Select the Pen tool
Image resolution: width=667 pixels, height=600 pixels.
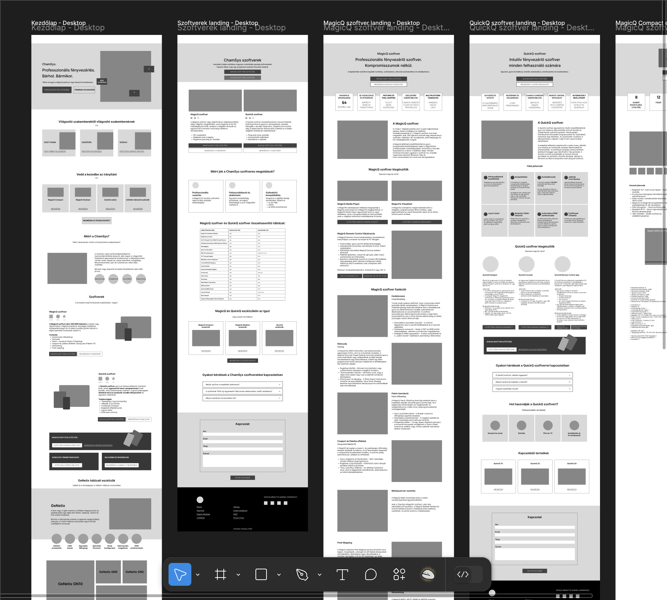click(302, 574)
